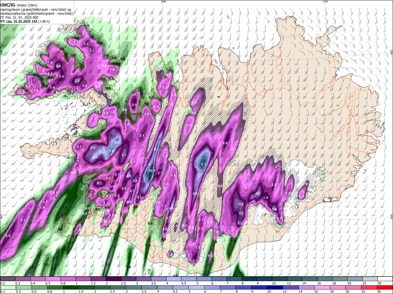Click the bright red swatch ending the lower legend

click(x=385, y=287)
